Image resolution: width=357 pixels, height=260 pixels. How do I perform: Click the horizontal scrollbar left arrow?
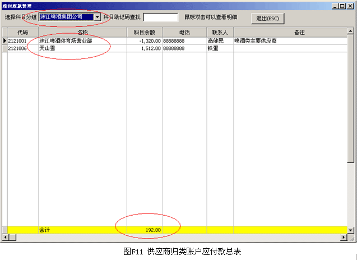4,238
